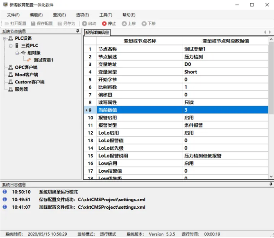Click the 组对象 group icon

[x=23, y=53]
